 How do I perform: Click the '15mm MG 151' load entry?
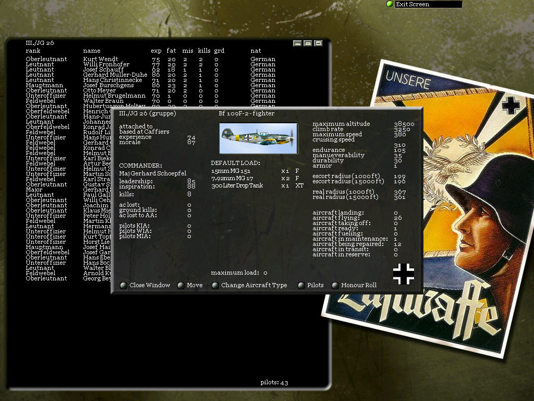(x=230, y=171)
